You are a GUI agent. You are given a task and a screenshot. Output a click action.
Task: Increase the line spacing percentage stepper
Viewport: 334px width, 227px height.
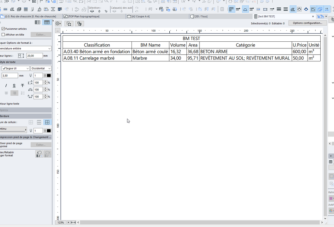click(46, 81)
